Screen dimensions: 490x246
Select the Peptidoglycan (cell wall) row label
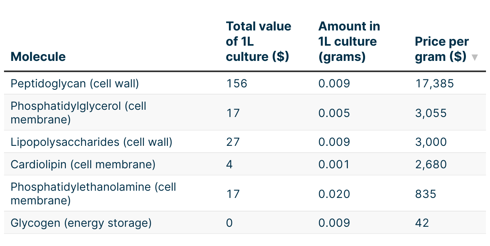point(75,83)
